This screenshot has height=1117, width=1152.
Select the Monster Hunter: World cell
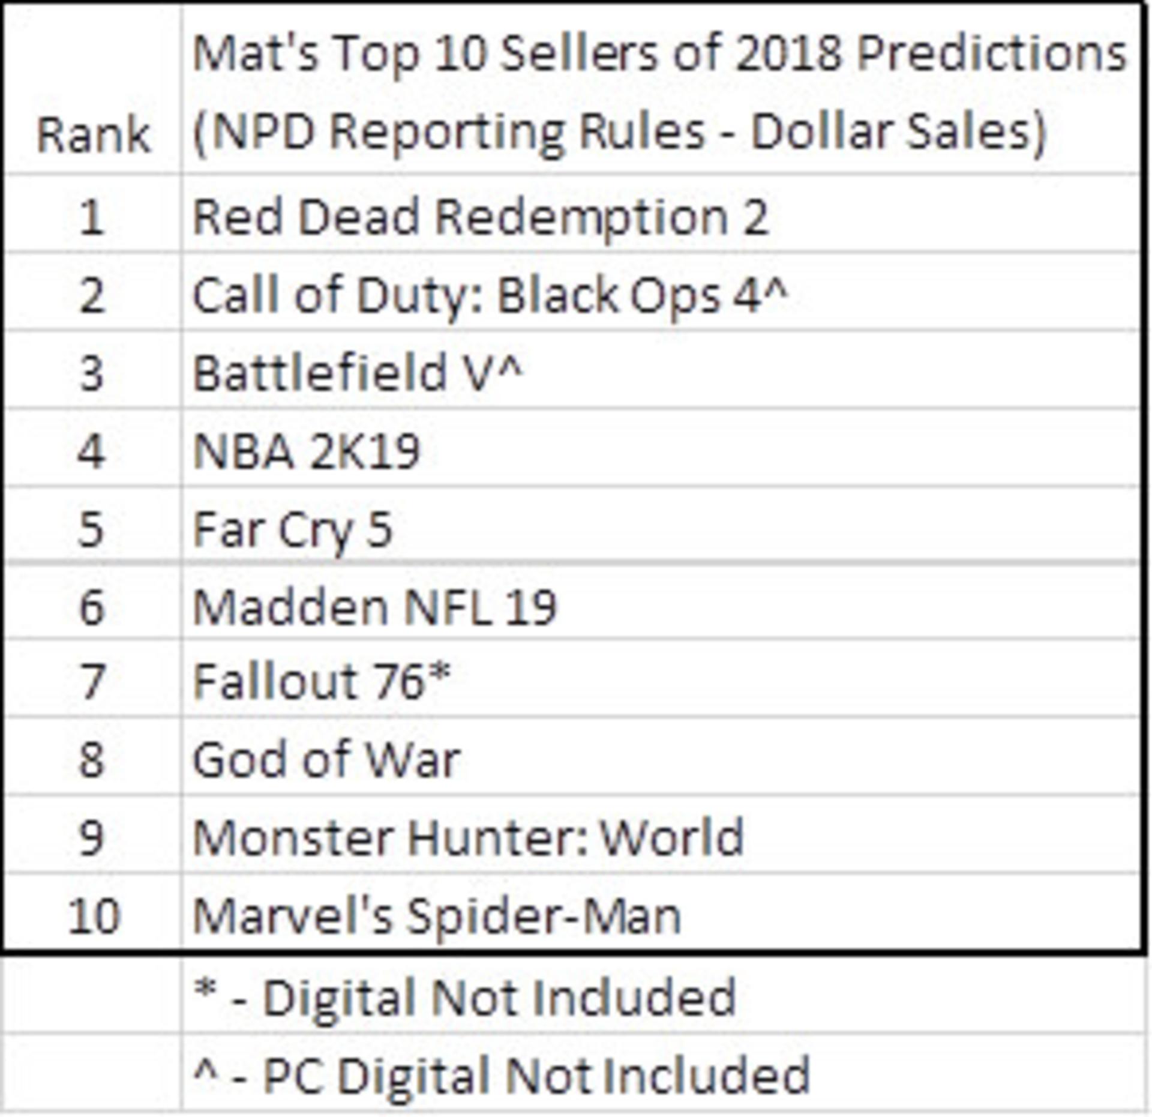coord(661,833)
